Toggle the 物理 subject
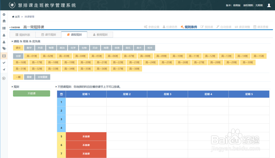The image size is (275, 158). point(51,48)
